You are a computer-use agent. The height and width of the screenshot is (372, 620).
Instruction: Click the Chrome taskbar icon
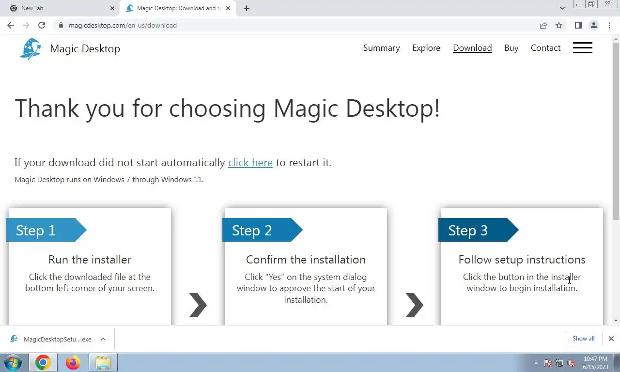click(43, 362)
